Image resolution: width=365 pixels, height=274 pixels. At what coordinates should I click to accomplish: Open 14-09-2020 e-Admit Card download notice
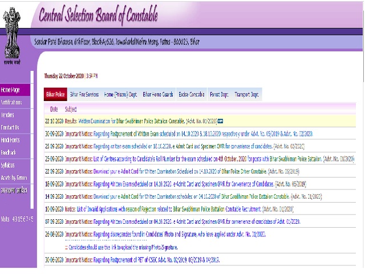point(193,197)
